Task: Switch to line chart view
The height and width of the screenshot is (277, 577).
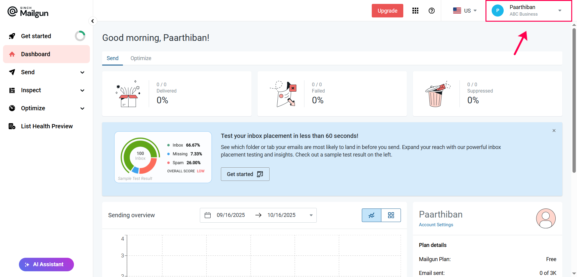Action: tap(371, 215)
